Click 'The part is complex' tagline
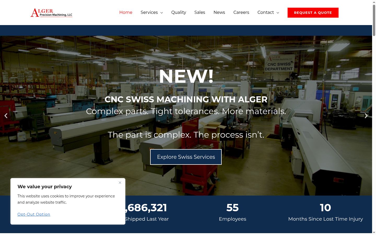Viewport: 376px width, 235px height. [x=186, y=135]
